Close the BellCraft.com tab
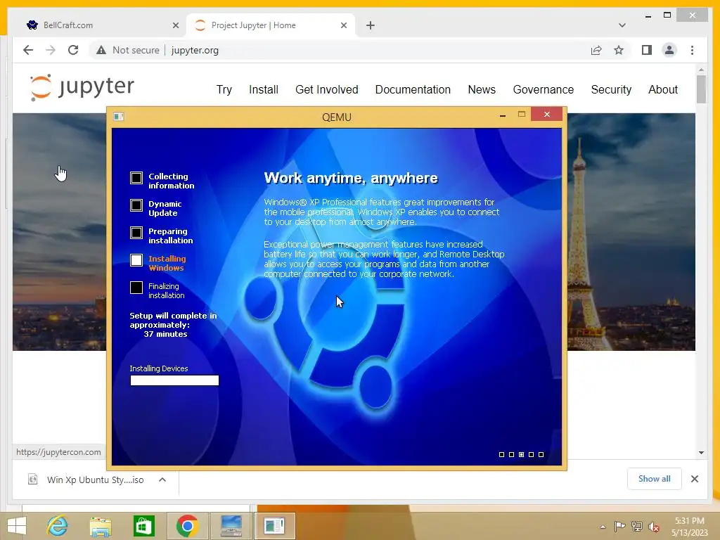 click(x=175, y=25)
